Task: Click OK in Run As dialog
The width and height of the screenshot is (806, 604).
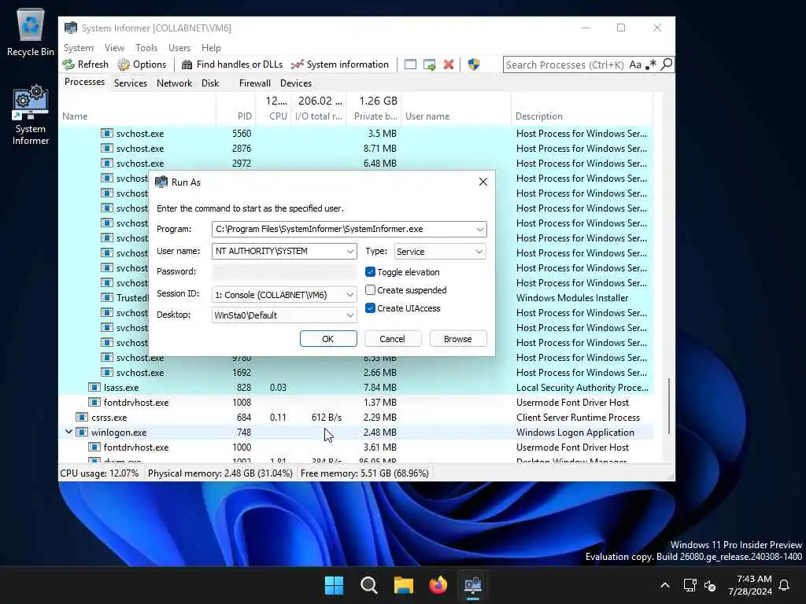Action: point(328,338)
